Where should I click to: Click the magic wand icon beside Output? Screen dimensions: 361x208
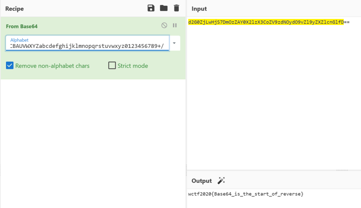(221, 181)
